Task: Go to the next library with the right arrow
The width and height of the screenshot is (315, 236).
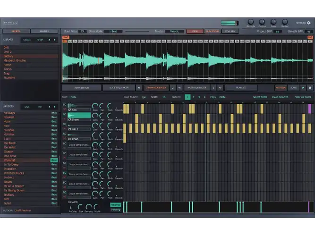Action: coord(55,40)
